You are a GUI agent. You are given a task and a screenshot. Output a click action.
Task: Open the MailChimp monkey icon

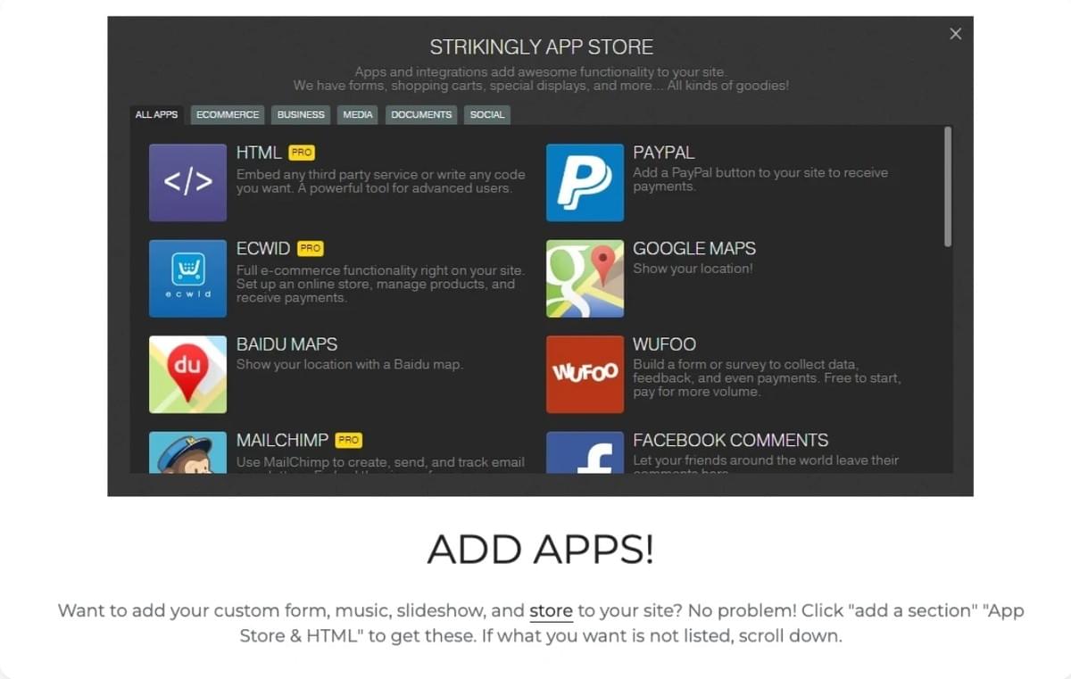pyautogui.click(x=187, y=452)
